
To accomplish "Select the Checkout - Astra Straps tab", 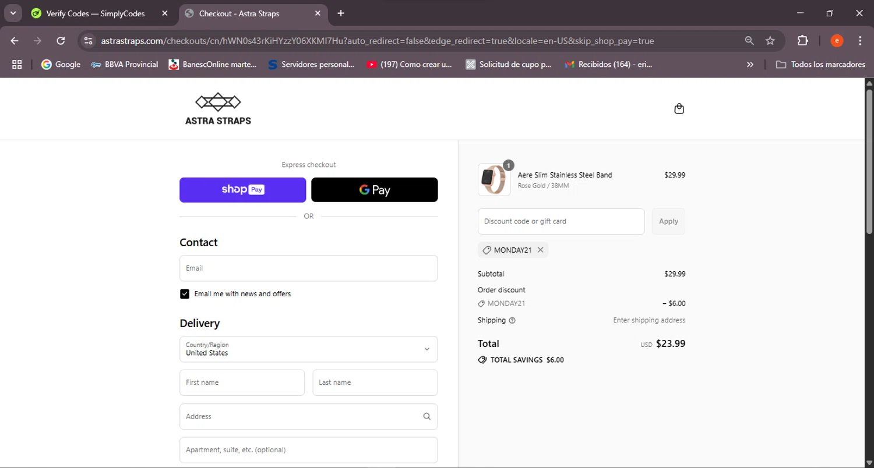I will click(x=239, y=13).
